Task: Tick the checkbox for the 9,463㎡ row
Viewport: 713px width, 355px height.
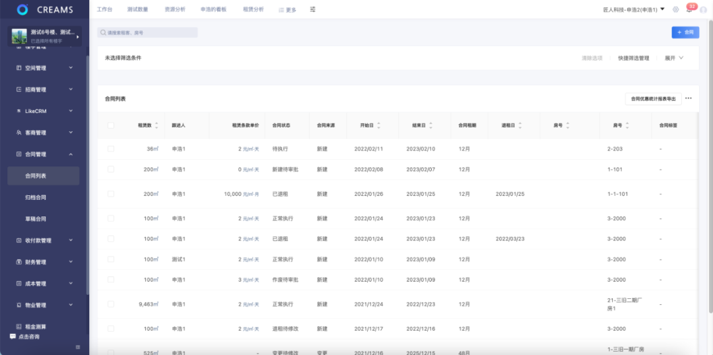Action: 111,304
